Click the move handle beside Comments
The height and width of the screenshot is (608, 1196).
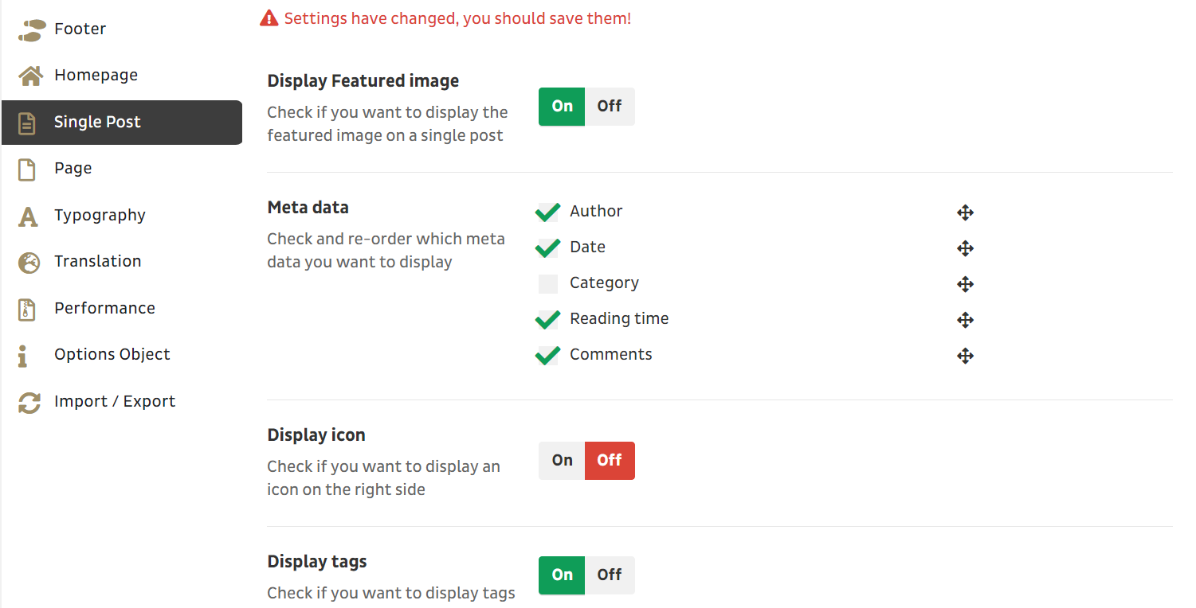(x=965, y=356)
